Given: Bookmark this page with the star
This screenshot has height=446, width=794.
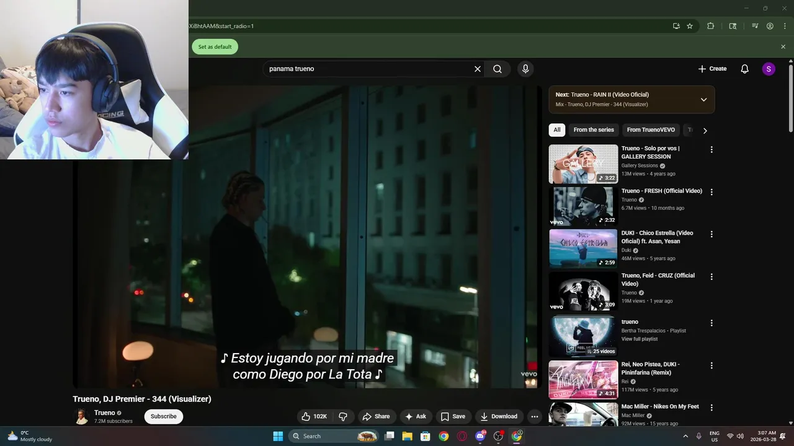Looking at the screenshot, I should pos(690,26).
